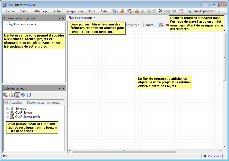Select the data library folder icon

11,95
